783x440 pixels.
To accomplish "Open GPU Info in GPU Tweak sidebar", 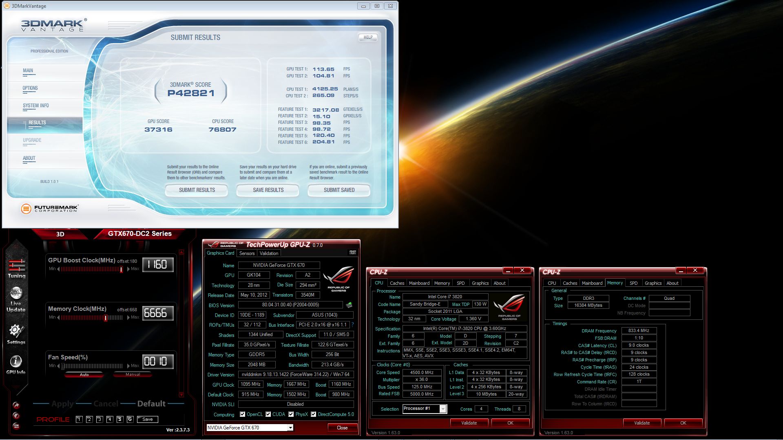I will click(16, 365).
